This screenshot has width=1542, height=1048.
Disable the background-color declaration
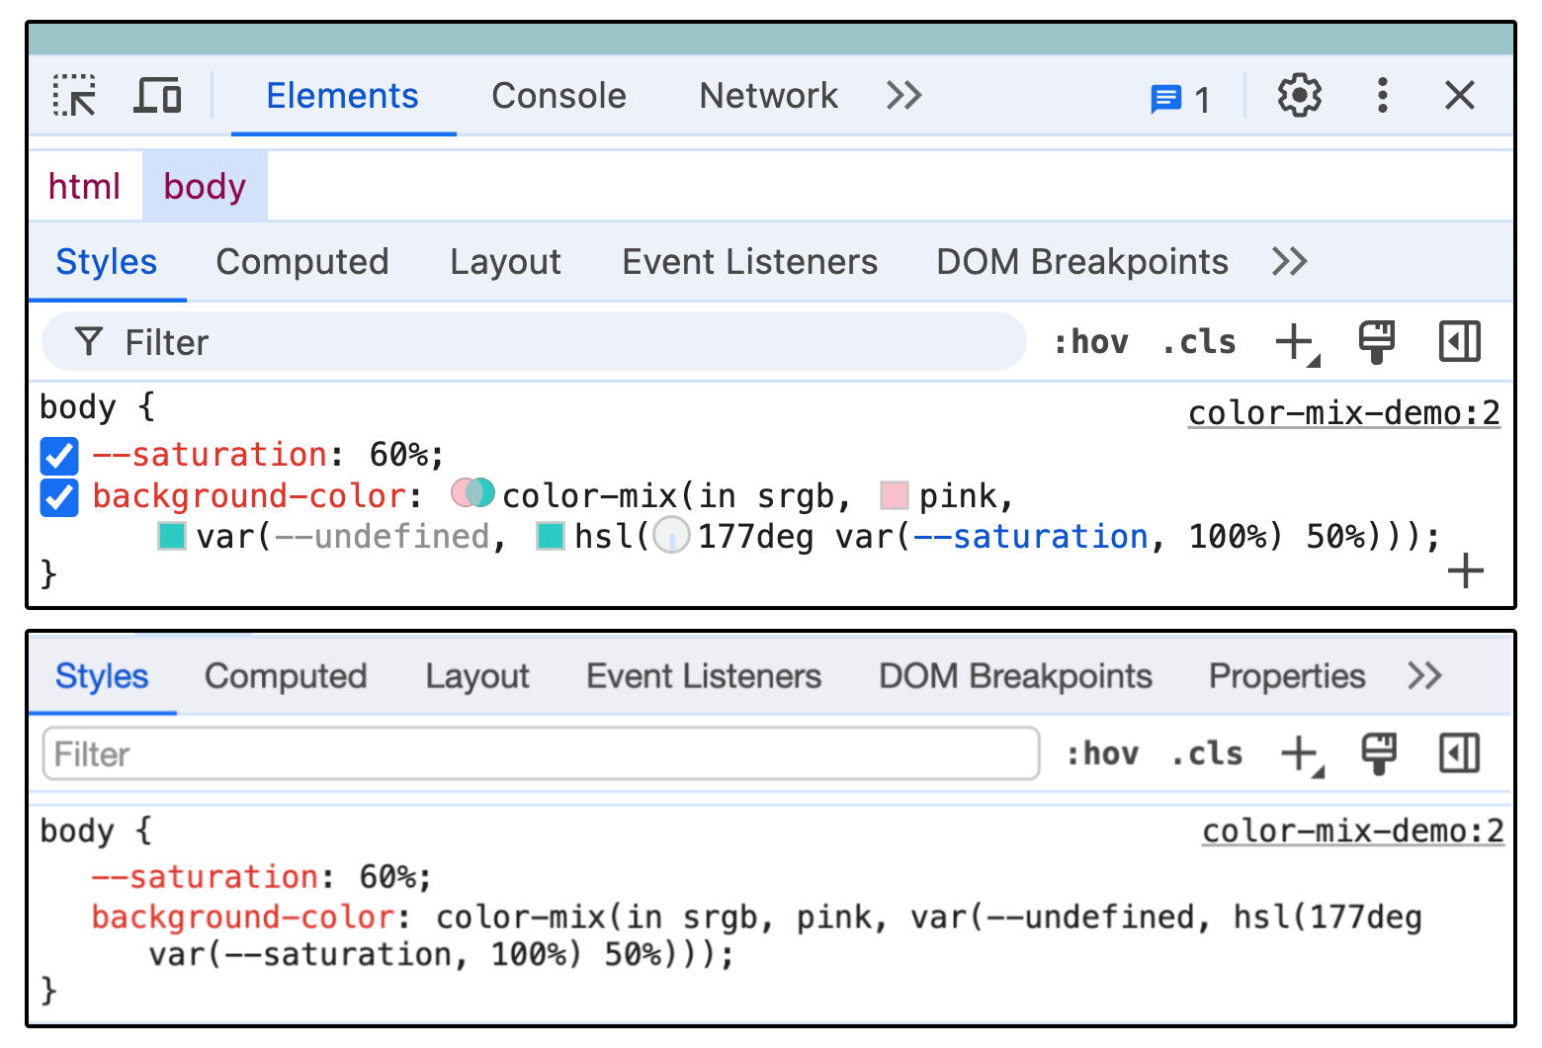58,497
